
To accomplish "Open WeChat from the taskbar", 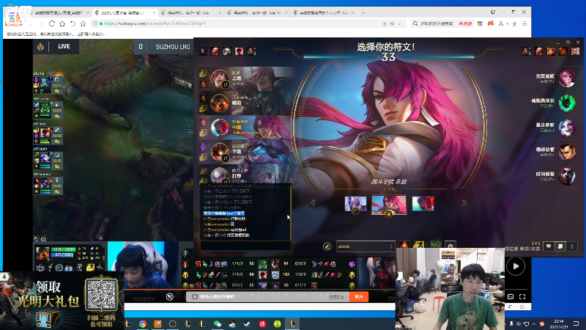I will (217, 323).
